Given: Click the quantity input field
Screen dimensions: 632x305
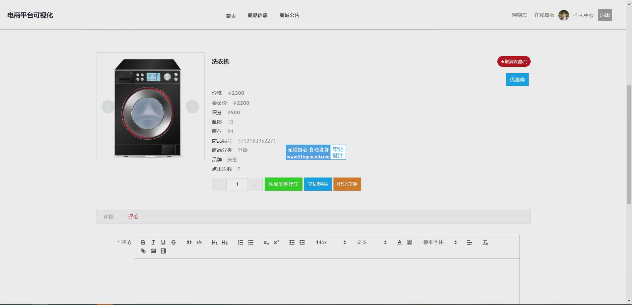Looking at the screenshot, I should click(237, 184).
